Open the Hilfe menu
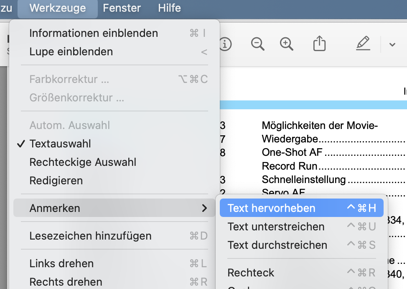 (169, 8)
